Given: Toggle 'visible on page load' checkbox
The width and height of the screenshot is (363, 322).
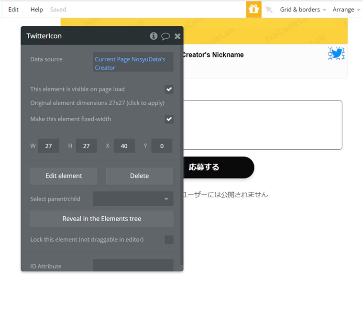Looking at the screenshot, I should click(169, 89).
